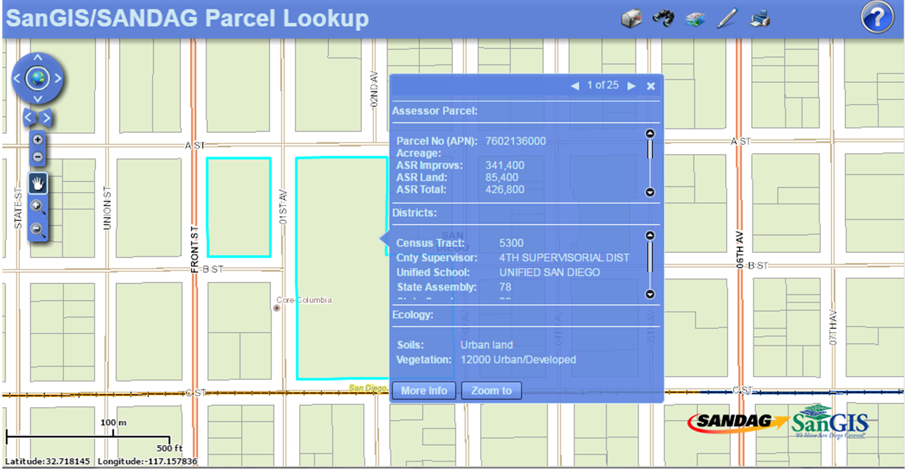The image size is (907, 471).
Task: Click the STATE ST street label
Action: pyautogui.click(x=18, y=208)
